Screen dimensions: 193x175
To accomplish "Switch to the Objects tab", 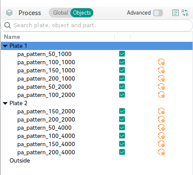I will pos(82,13).
